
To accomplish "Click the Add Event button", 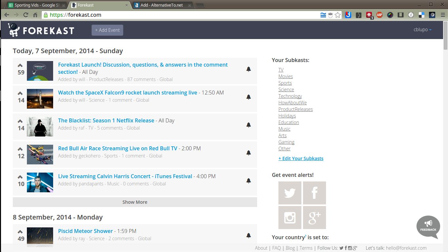I will (107, 30).
